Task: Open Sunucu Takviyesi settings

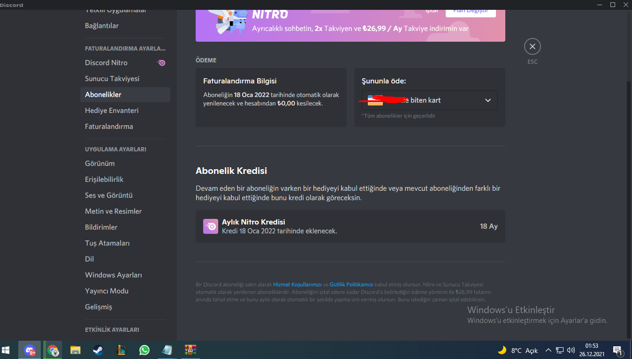Action: click(125, 79)
